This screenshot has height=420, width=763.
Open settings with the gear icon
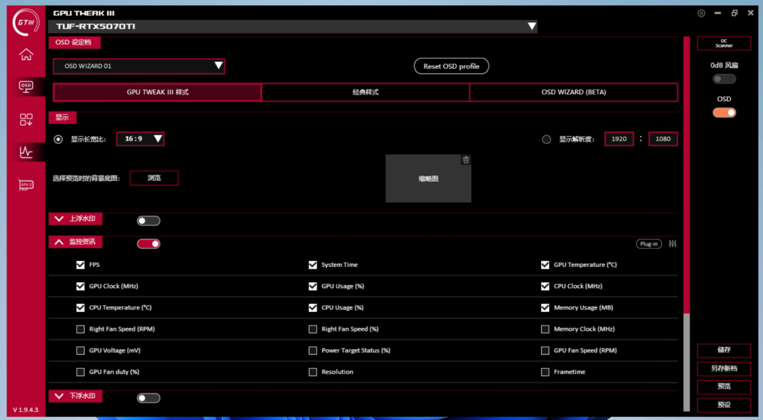pyautogui.click(x=701, y=13)
